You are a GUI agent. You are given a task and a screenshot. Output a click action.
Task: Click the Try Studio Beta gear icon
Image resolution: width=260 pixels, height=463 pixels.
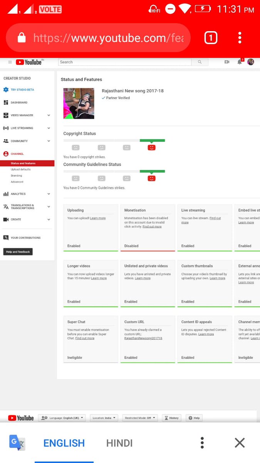[6, 90]
